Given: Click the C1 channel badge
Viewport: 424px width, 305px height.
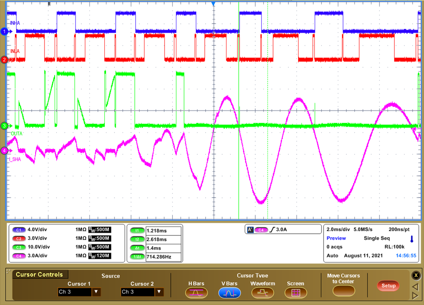Looking at the screenshot, I should [19, 229].
